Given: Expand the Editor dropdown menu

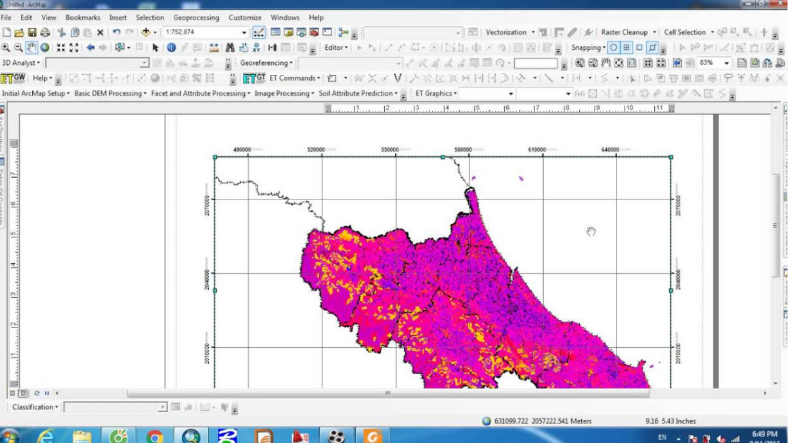Looking at the screenshot, I should 336,47.
